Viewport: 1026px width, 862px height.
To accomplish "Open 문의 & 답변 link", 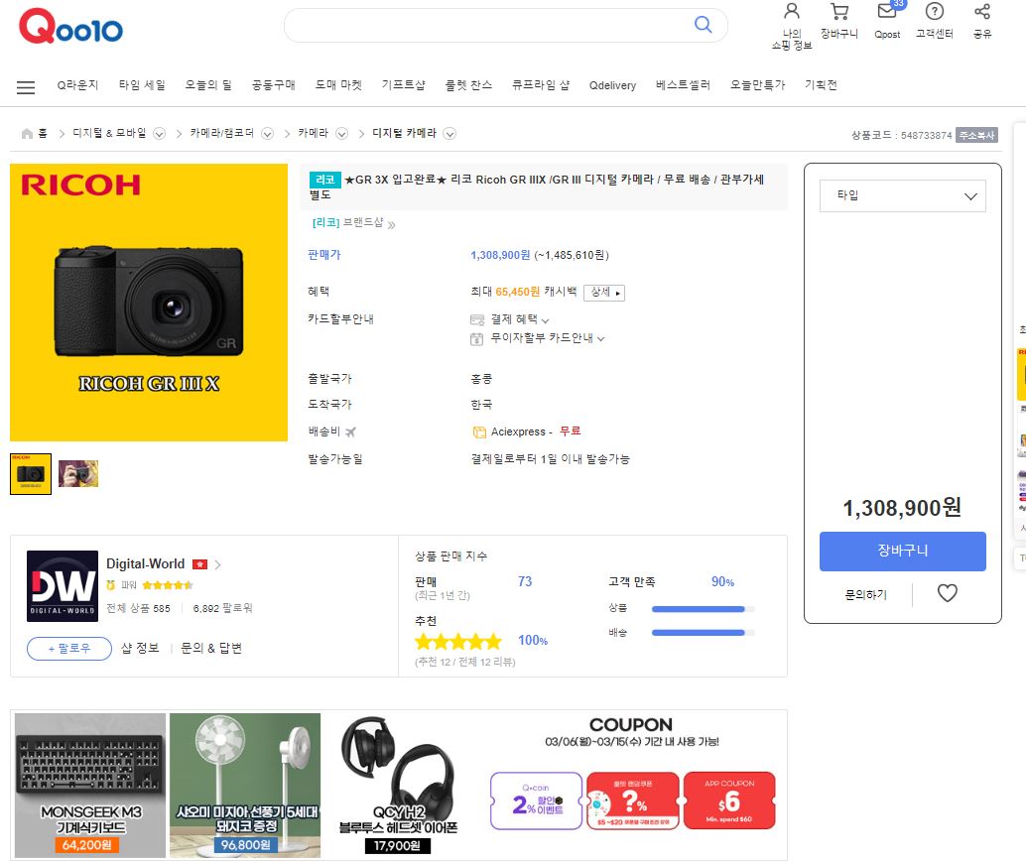I will tap(210, 648).
